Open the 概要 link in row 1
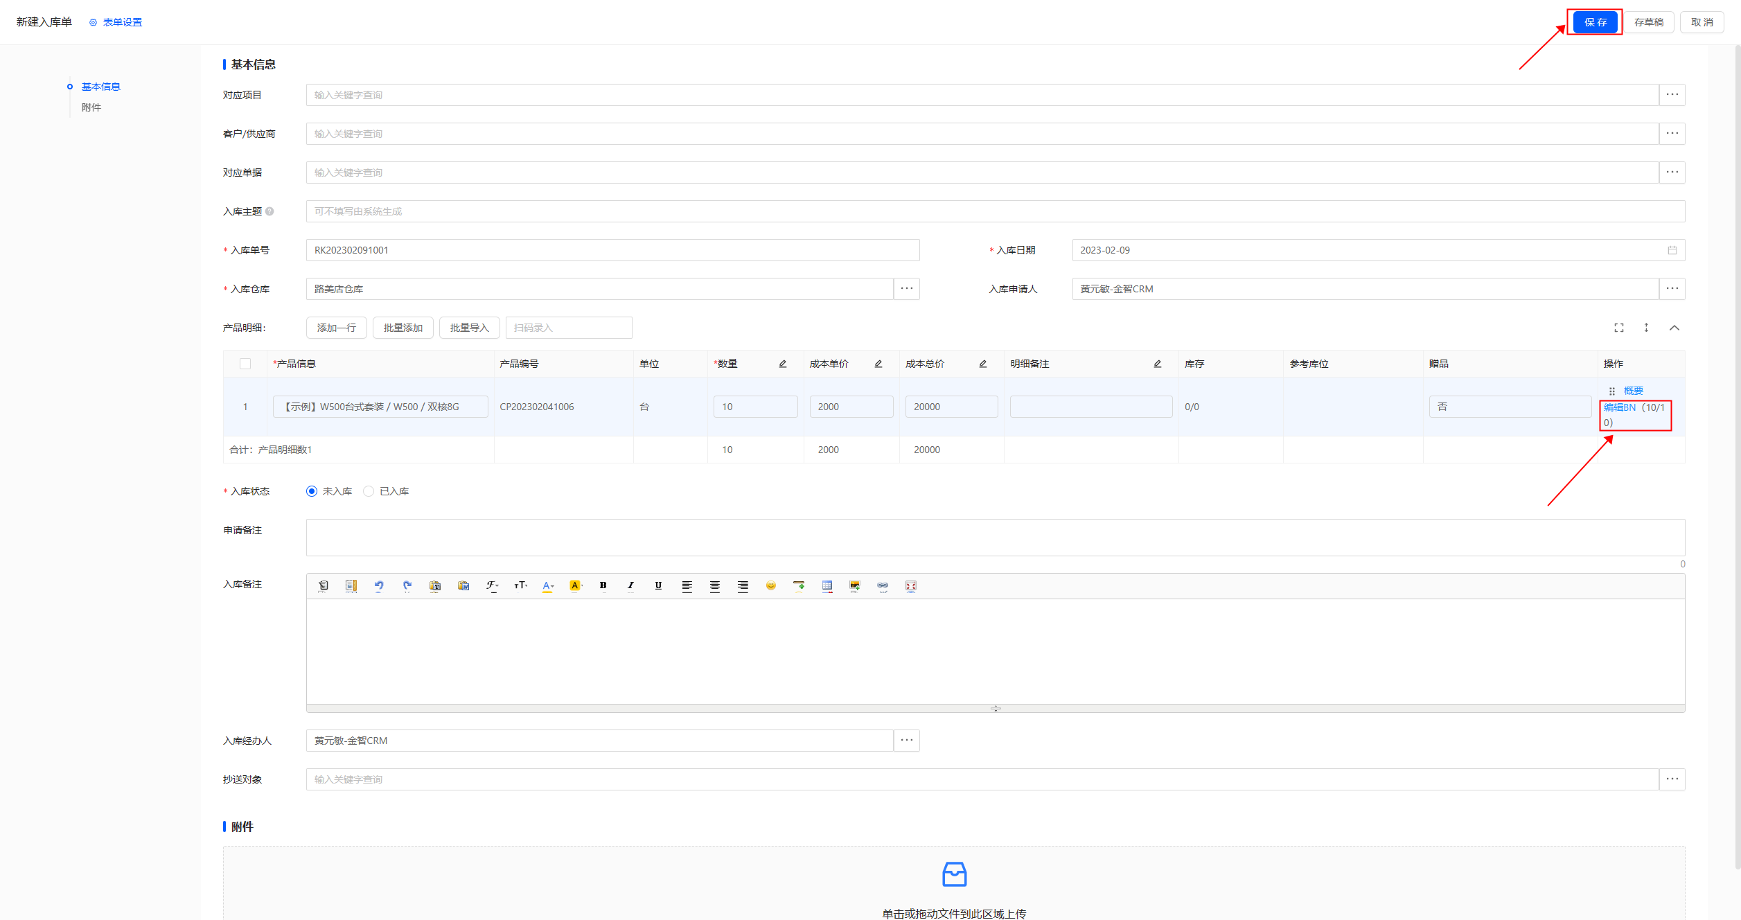1741x920 pixels. pyautogui.click(x=1634, y=391)
